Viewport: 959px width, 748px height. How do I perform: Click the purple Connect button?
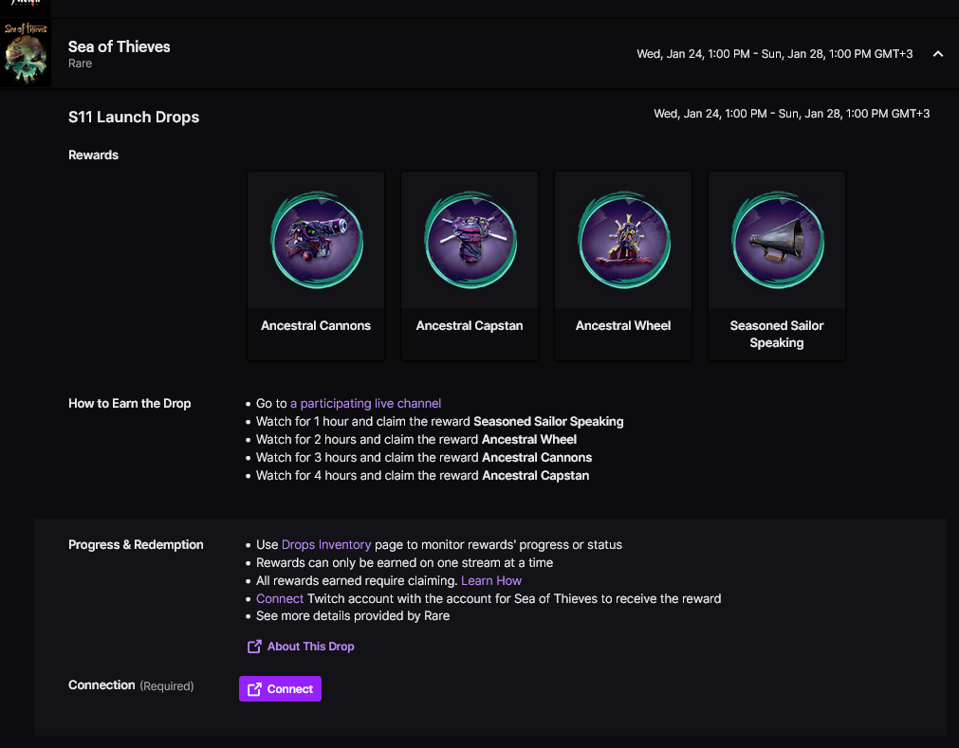coord(280,688)
